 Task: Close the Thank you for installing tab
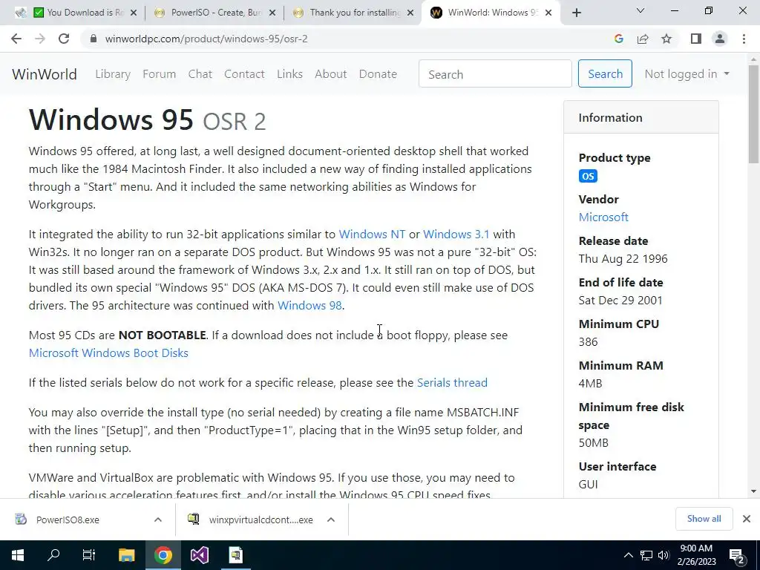410,13
